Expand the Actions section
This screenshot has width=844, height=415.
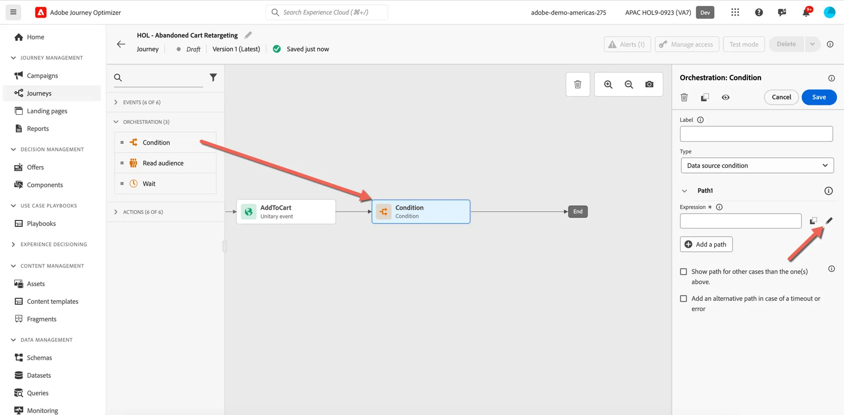[116, 212]
